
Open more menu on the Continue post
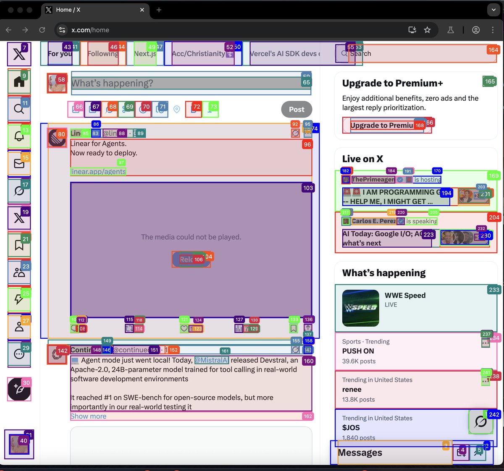point(308,350)
